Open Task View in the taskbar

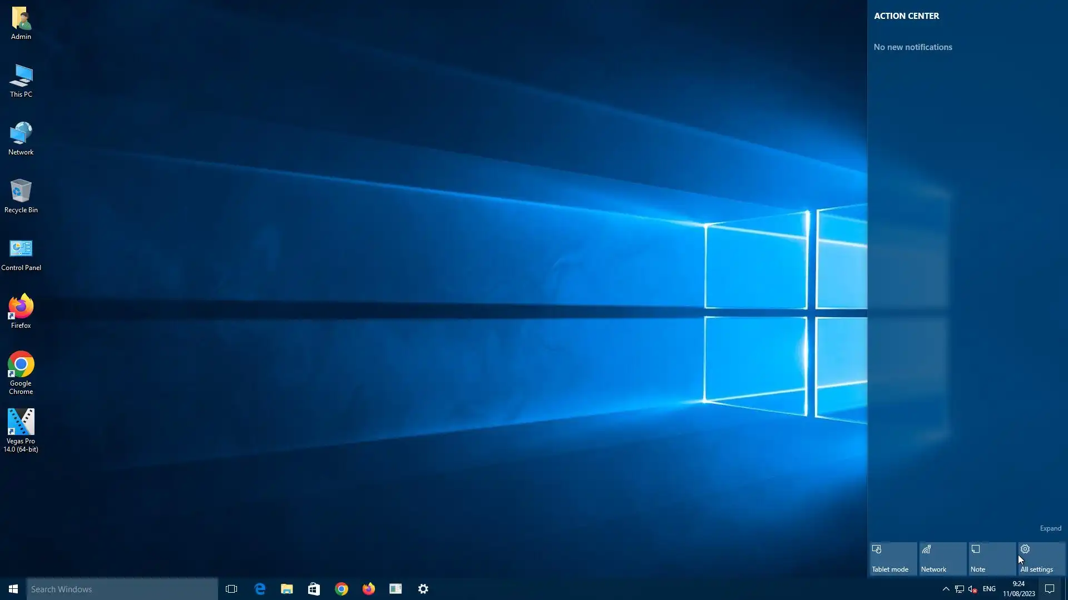231,589
